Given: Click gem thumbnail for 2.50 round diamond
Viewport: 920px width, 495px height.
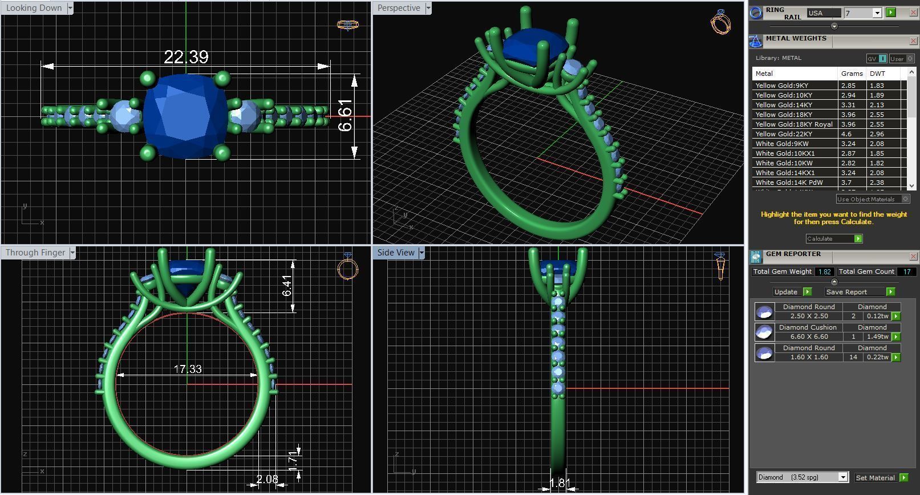Looking at the screenshot, I should click(764, 311).
